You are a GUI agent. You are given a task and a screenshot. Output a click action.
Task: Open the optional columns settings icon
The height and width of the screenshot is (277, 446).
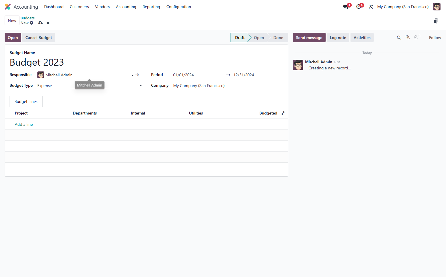point(283,113)
